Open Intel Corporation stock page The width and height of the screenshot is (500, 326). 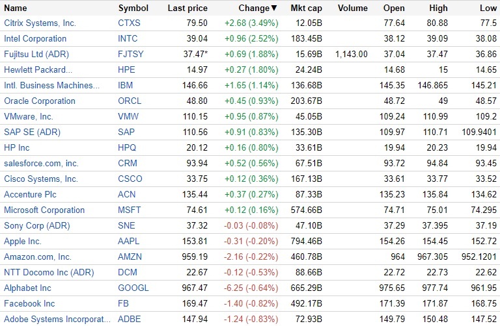pos(35,38)
